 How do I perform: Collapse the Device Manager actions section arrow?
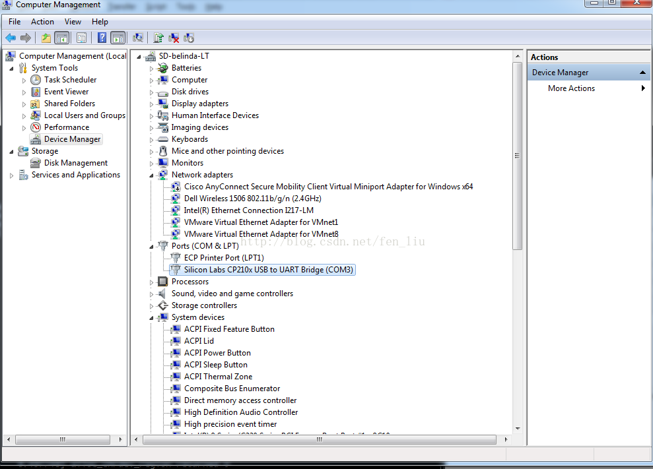(x=642, y=73)
